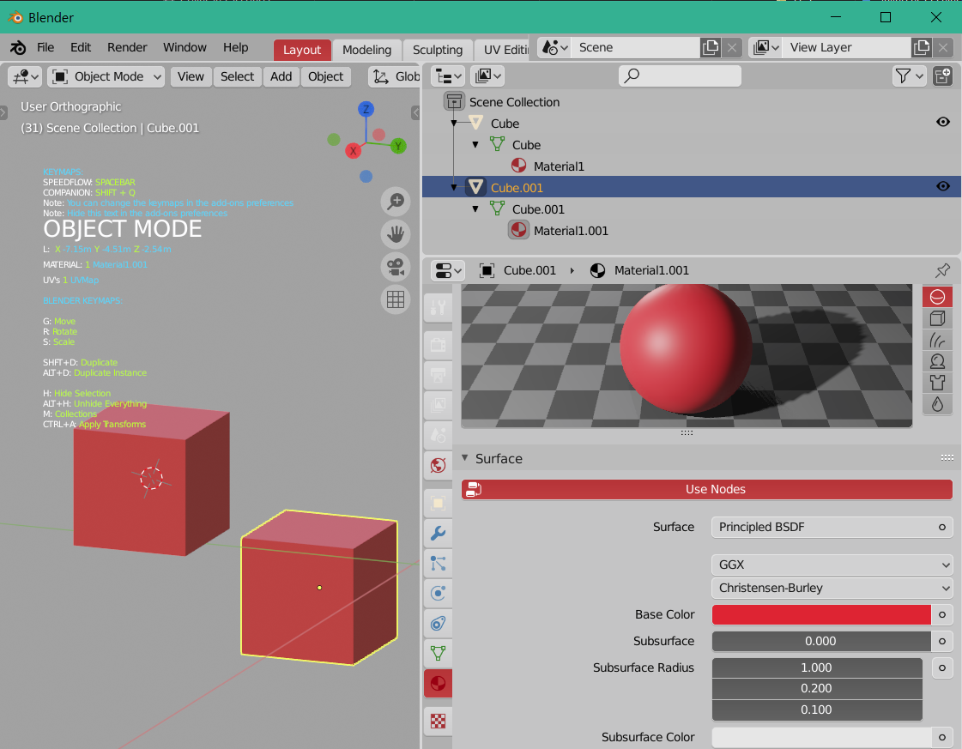
Task: Open outliner editor type dropdown
Action: pos(447,76)
